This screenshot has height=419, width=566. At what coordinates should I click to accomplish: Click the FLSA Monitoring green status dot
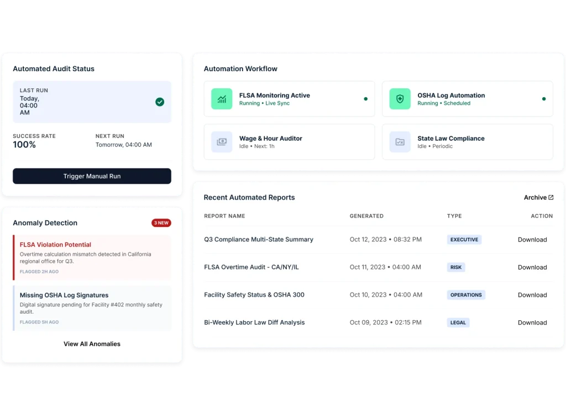[x=365, y=99]
